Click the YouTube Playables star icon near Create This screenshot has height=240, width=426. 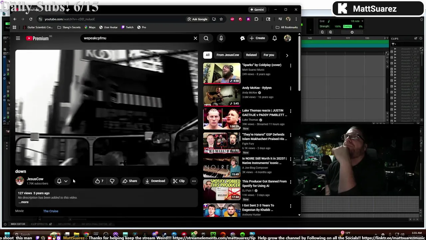click(x=242, y=38)
